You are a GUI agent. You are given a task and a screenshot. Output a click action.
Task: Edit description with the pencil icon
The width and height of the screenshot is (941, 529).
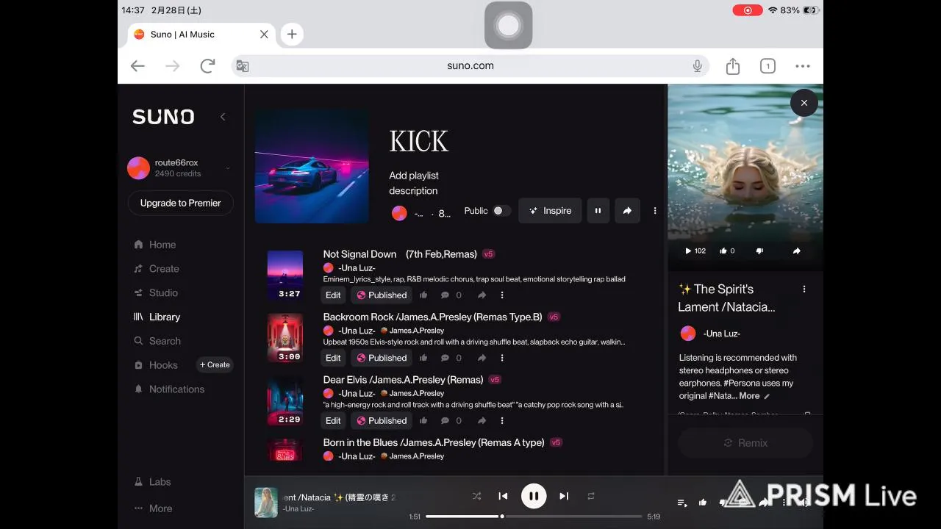point(767,396)
